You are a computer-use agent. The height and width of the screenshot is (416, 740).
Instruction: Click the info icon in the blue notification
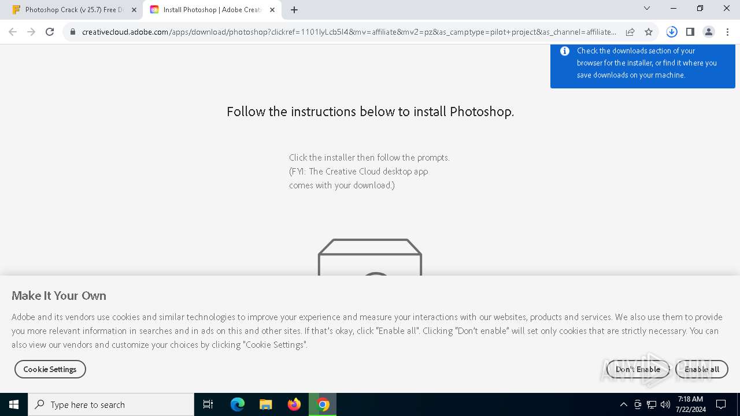click(x=565, y=51)
